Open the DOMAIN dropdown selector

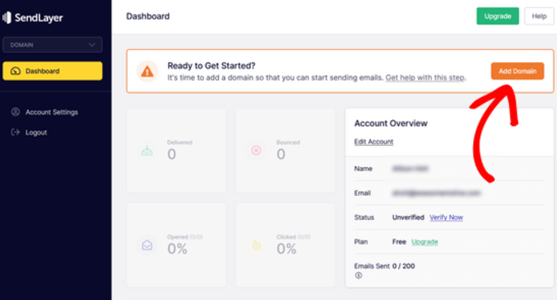pos(53,45)
